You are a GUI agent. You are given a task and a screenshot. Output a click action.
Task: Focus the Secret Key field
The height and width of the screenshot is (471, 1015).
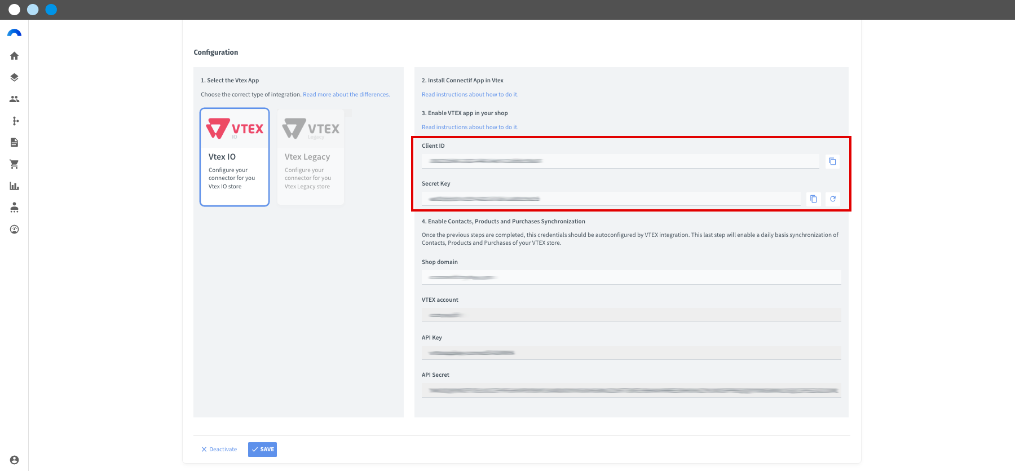(611, 199)
